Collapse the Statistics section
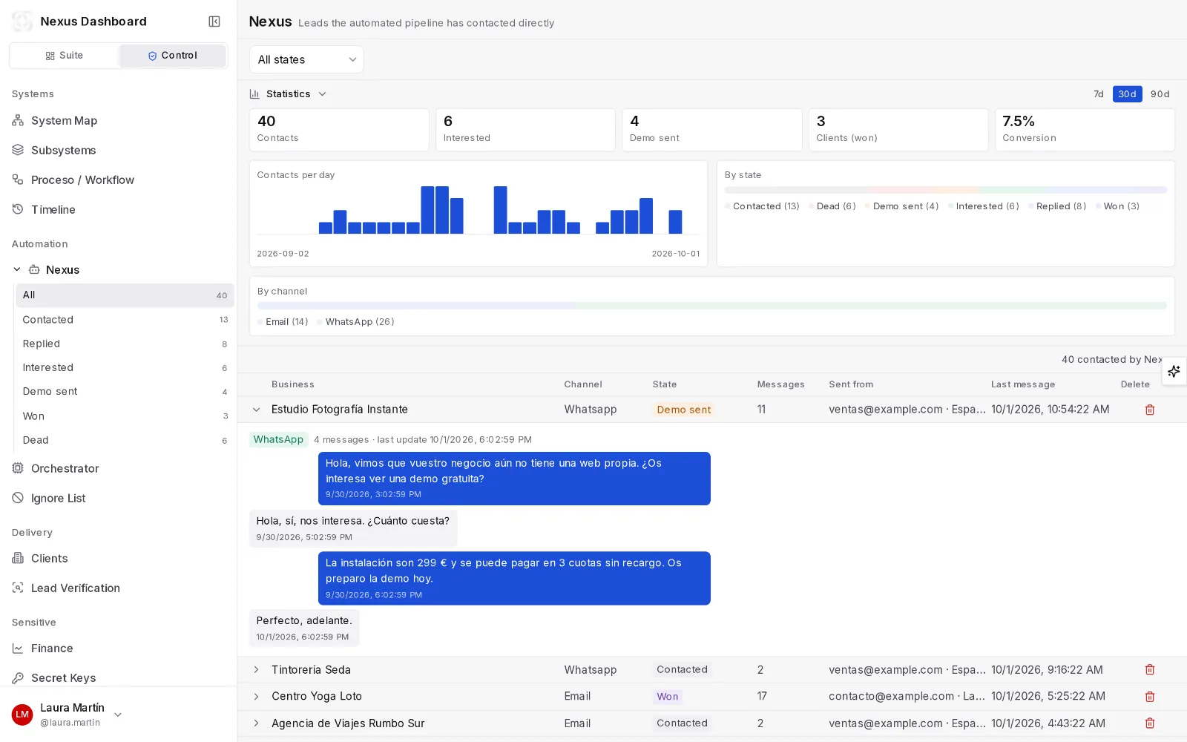The width and height of the screenshot is (1187, 742). click(x=288, y=94)
